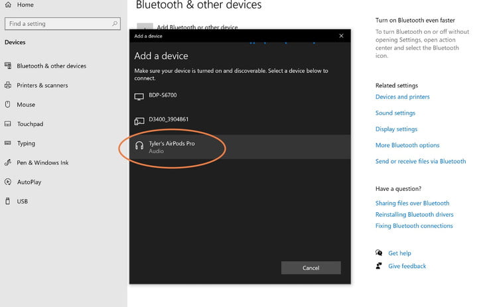Click the D3400_3904861 device icon
The image size is (477, 307).
tap(139, 121)
